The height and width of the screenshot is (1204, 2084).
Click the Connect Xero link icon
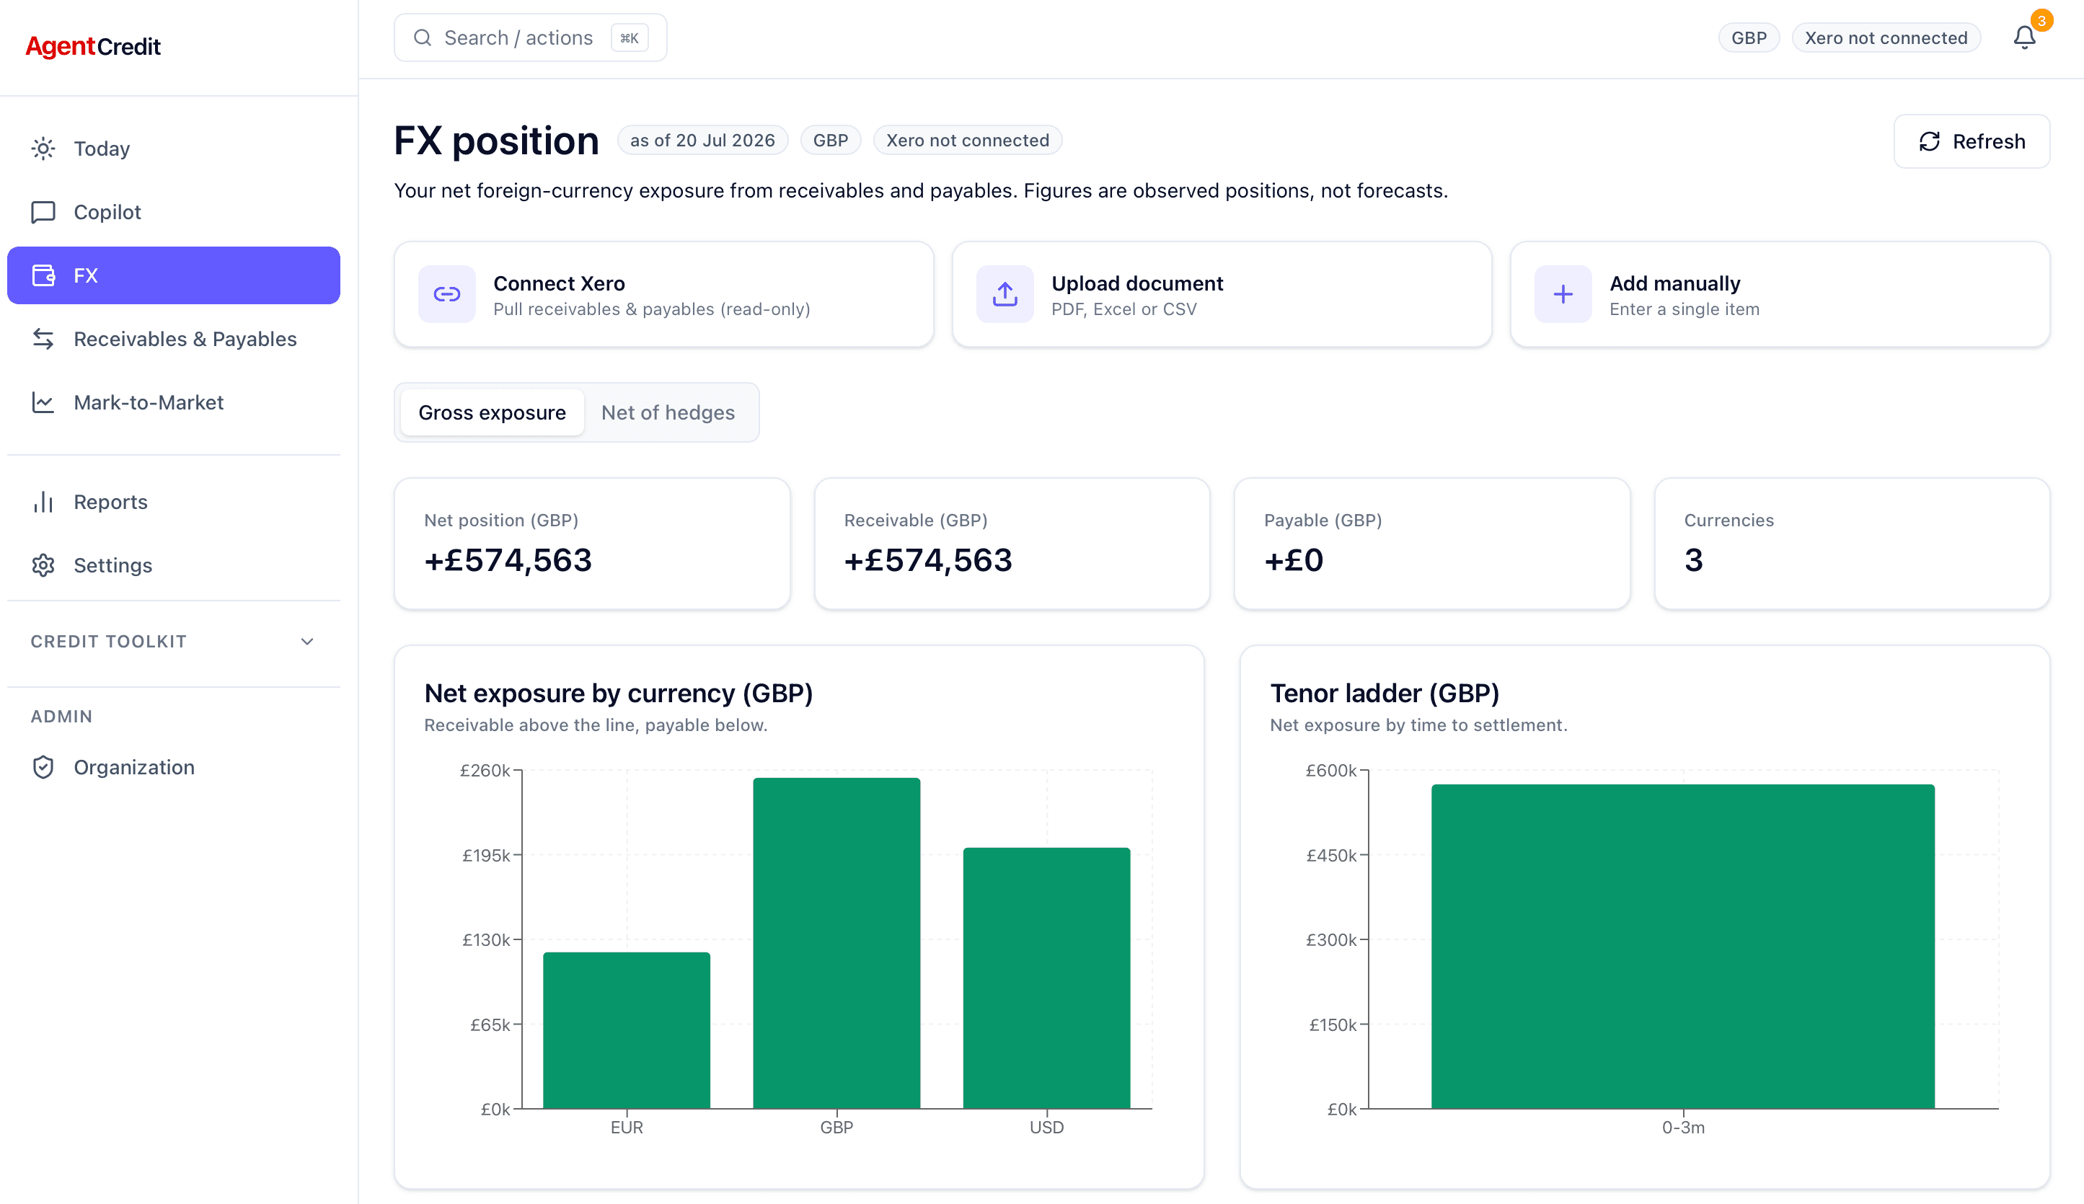click(x=446, y=293)
